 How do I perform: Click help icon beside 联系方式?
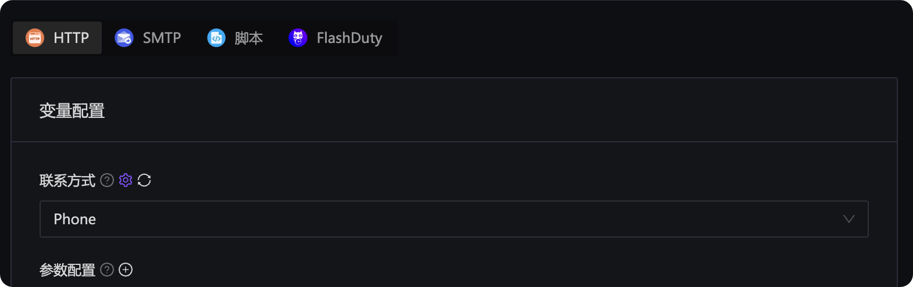[107, 180]
